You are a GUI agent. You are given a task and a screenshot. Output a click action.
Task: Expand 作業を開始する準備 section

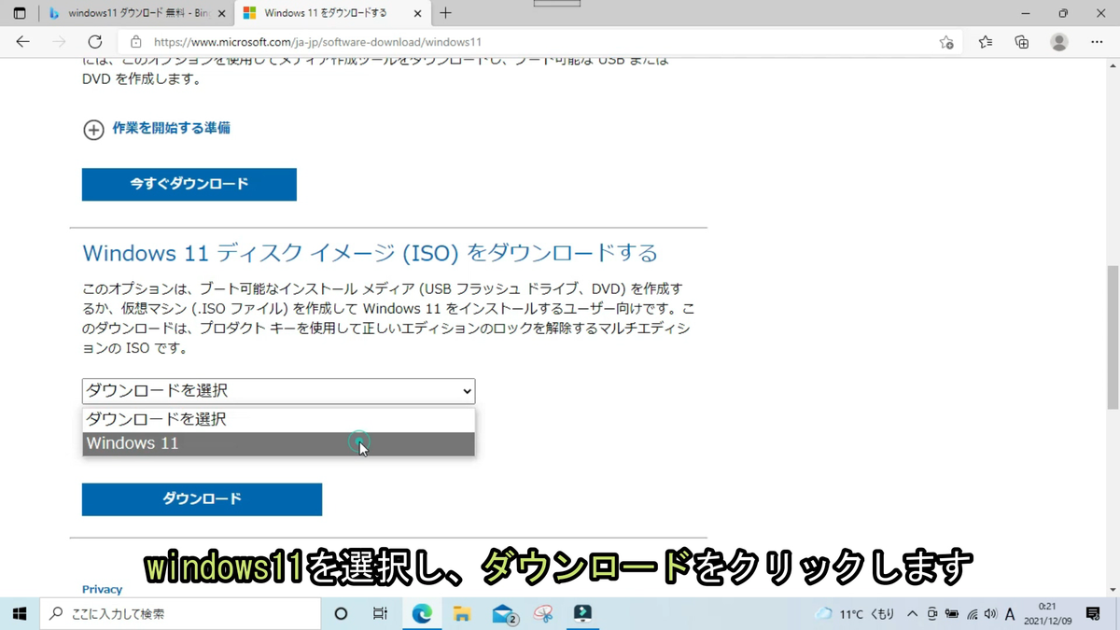pos(157,129)
